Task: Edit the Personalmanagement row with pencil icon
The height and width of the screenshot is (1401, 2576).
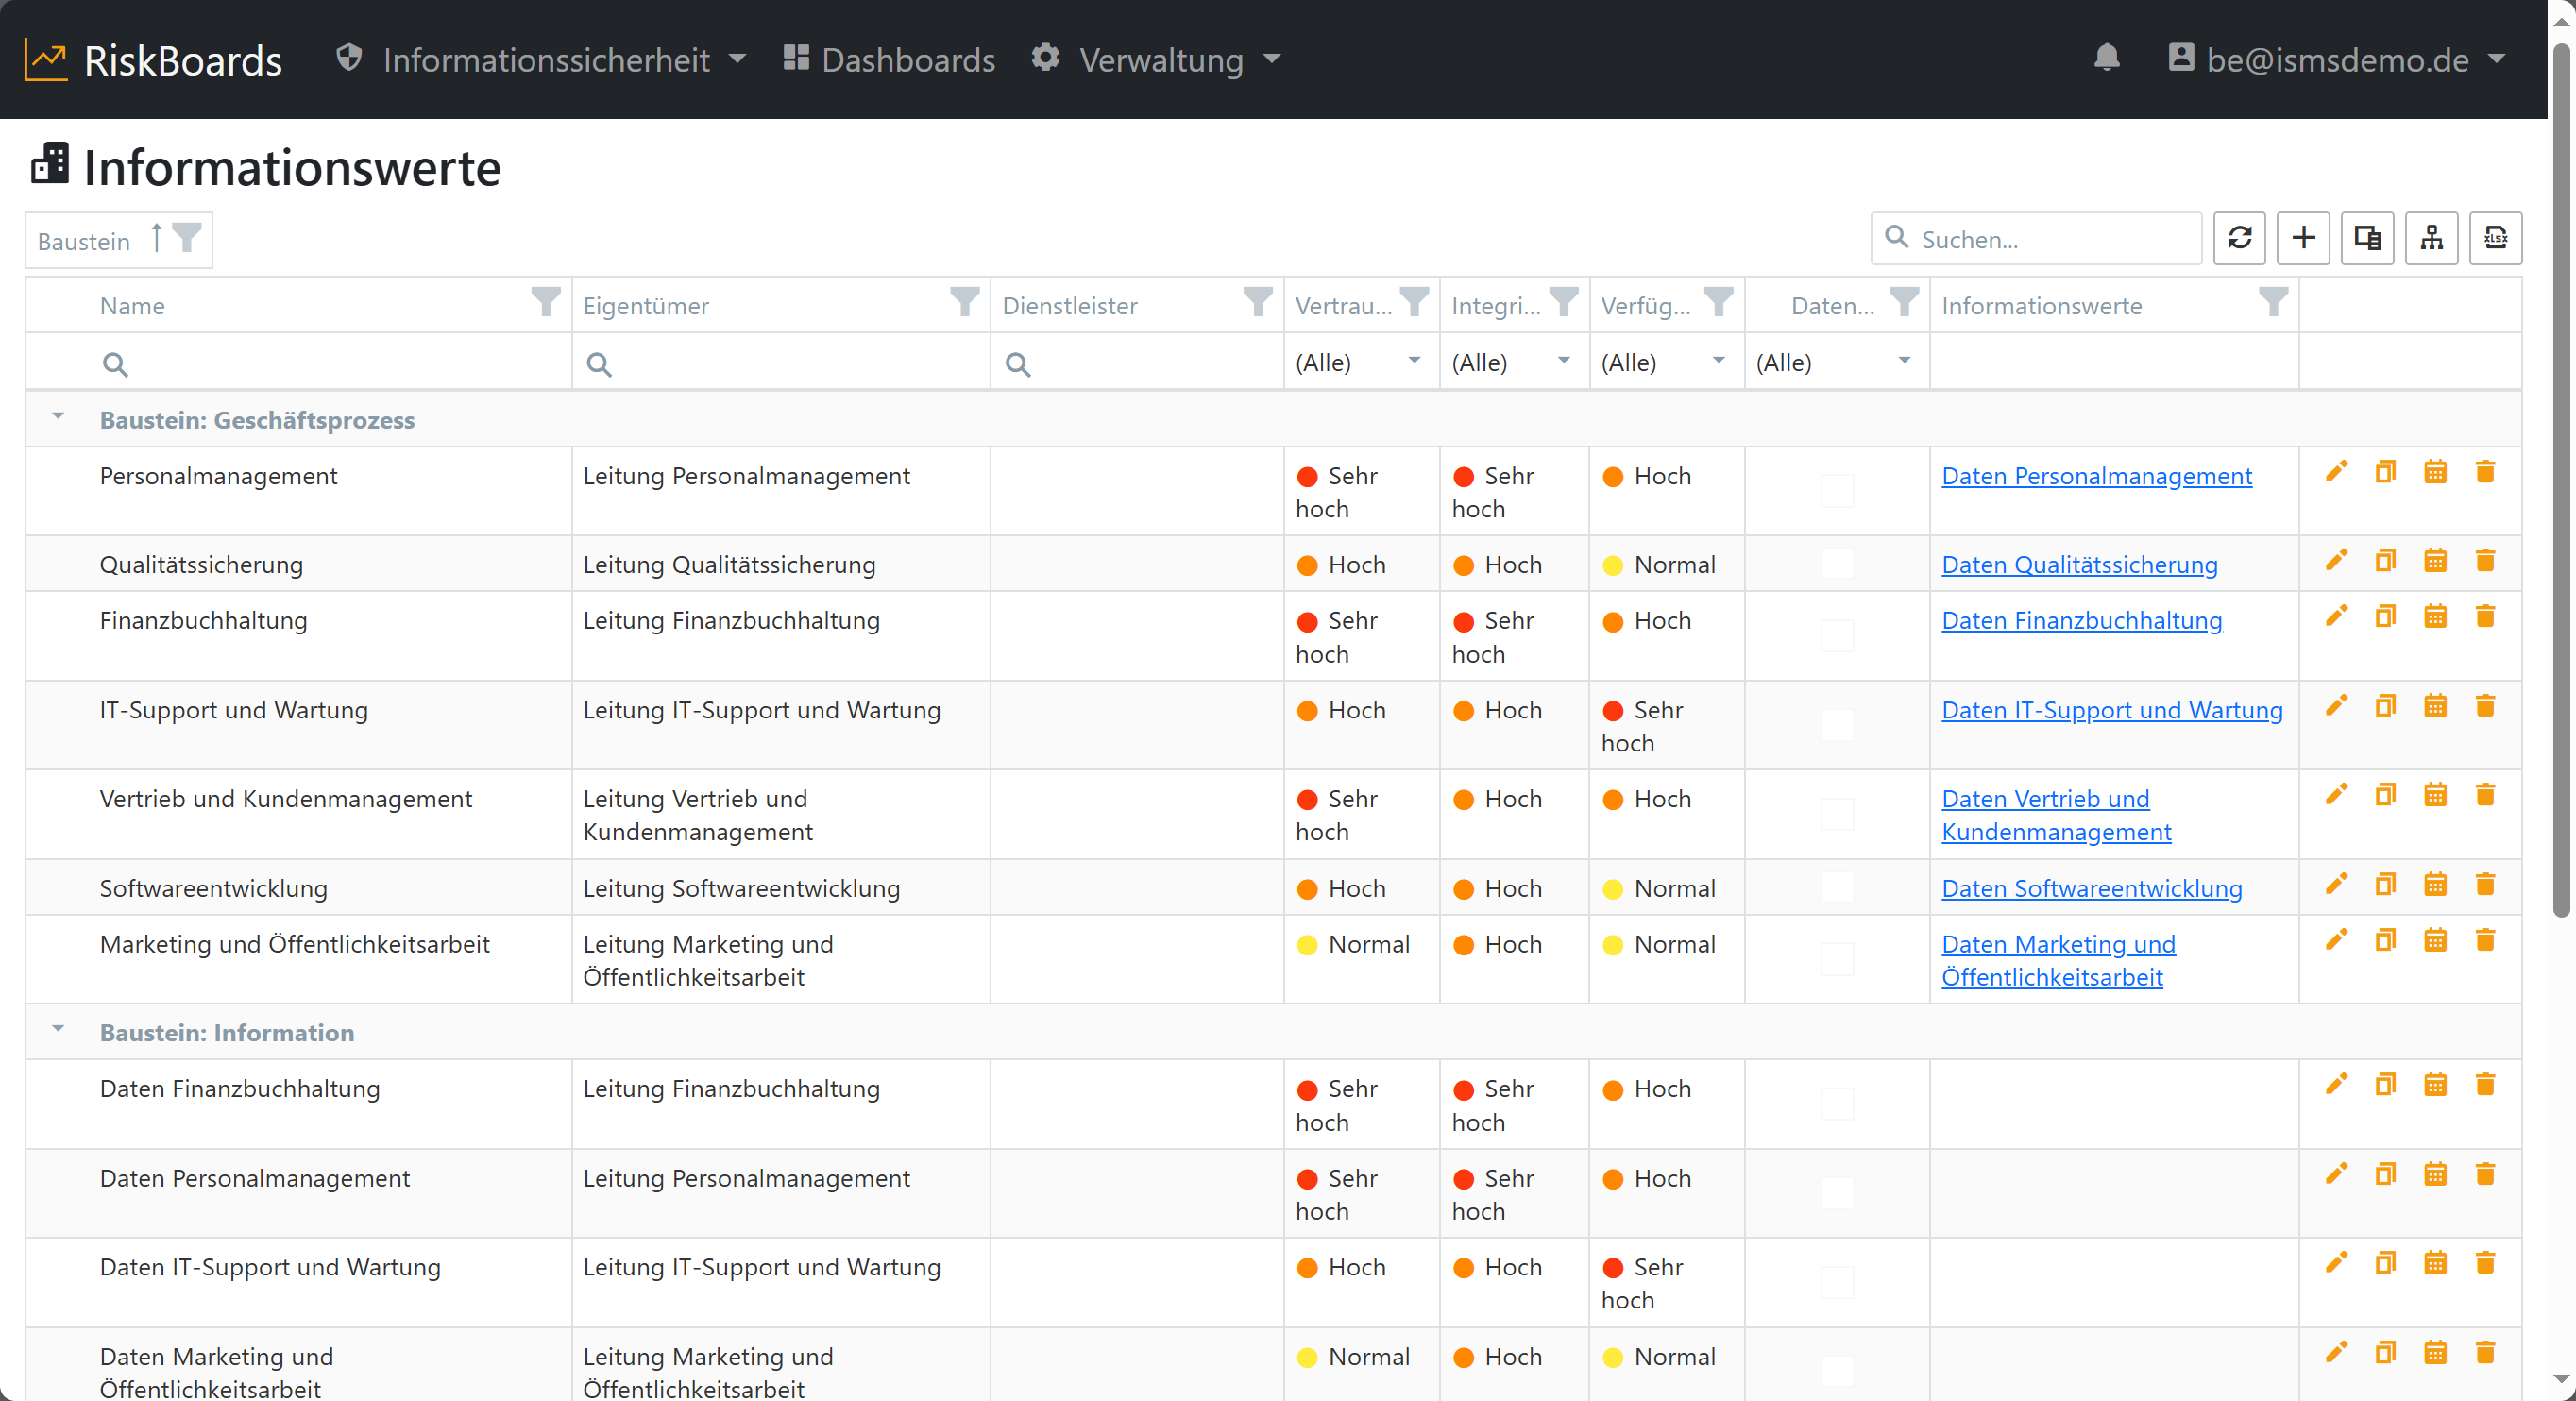Action: [2336, 472]
